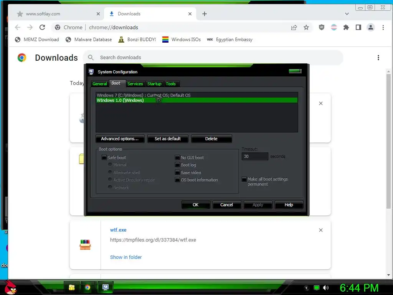This screenshot has width=393, height=295.
Task: Open Downloads page more actions menu
Action: tap(378, 58)
